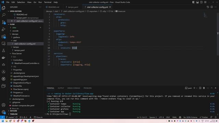This screenshot has height=123, width=219.
Task: Open the Source Control view
Action: coord(3,22)
